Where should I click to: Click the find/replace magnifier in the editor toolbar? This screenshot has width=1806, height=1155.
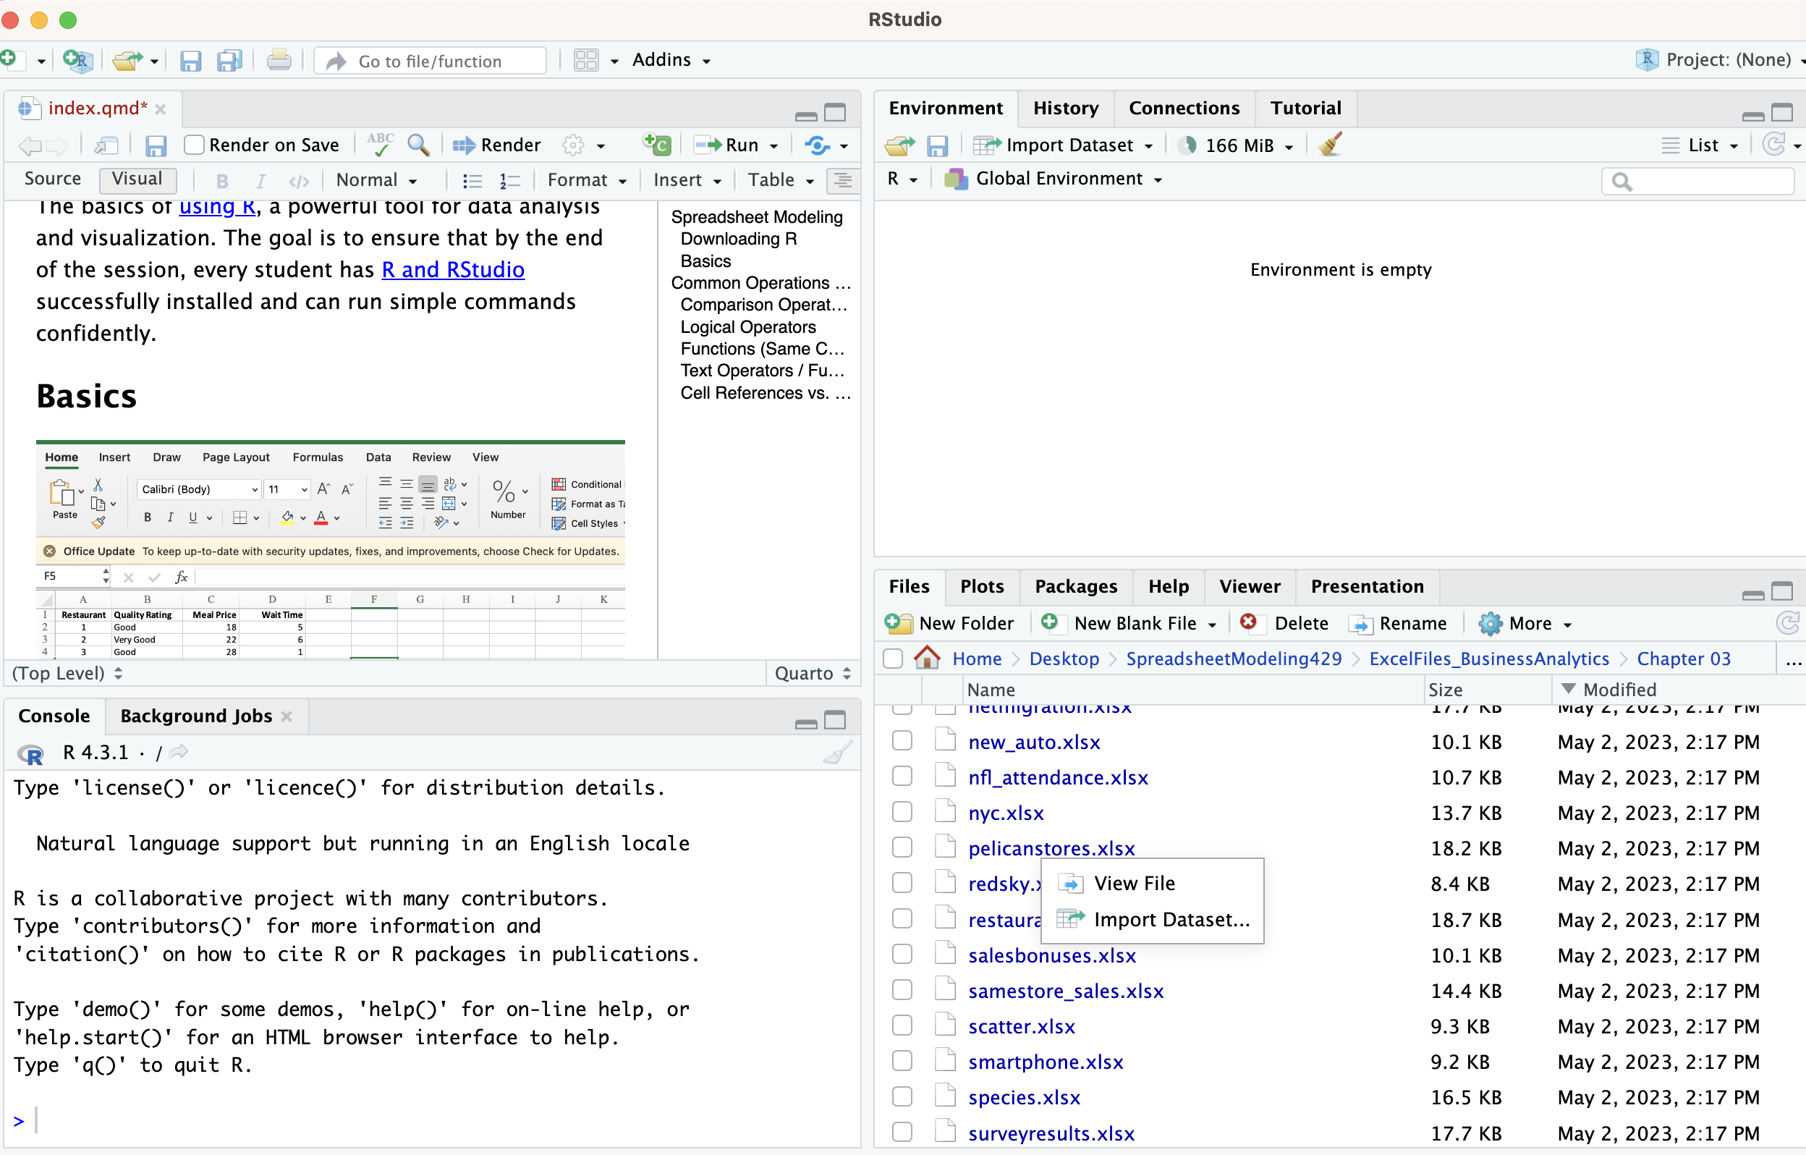coord(418,145)
